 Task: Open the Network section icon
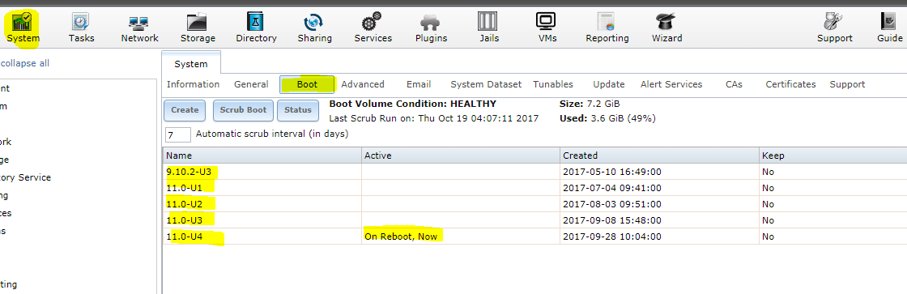139,23
